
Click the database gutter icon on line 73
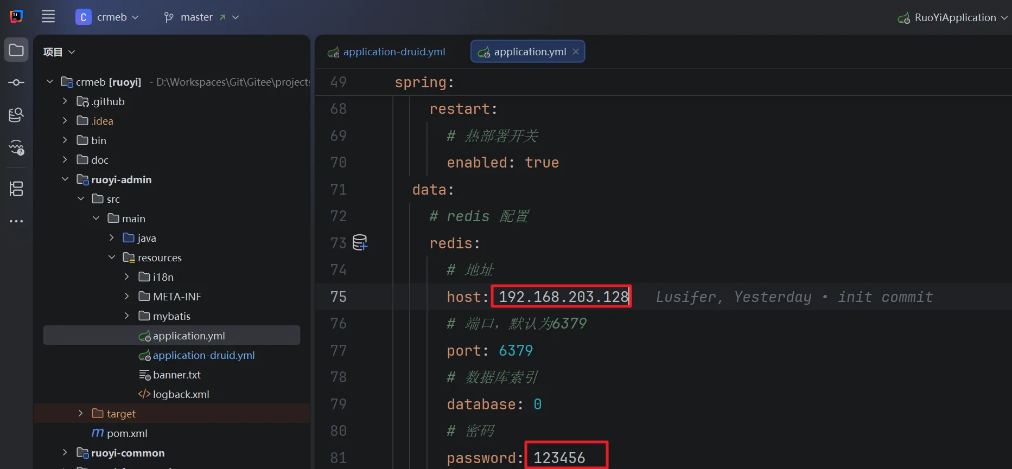360,242
